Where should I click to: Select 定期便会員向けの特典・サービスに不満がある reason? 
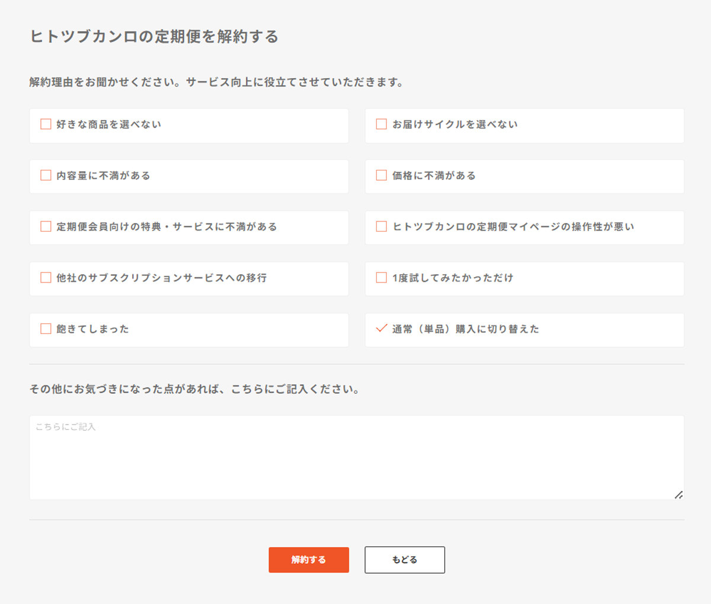tap(46, 226)
